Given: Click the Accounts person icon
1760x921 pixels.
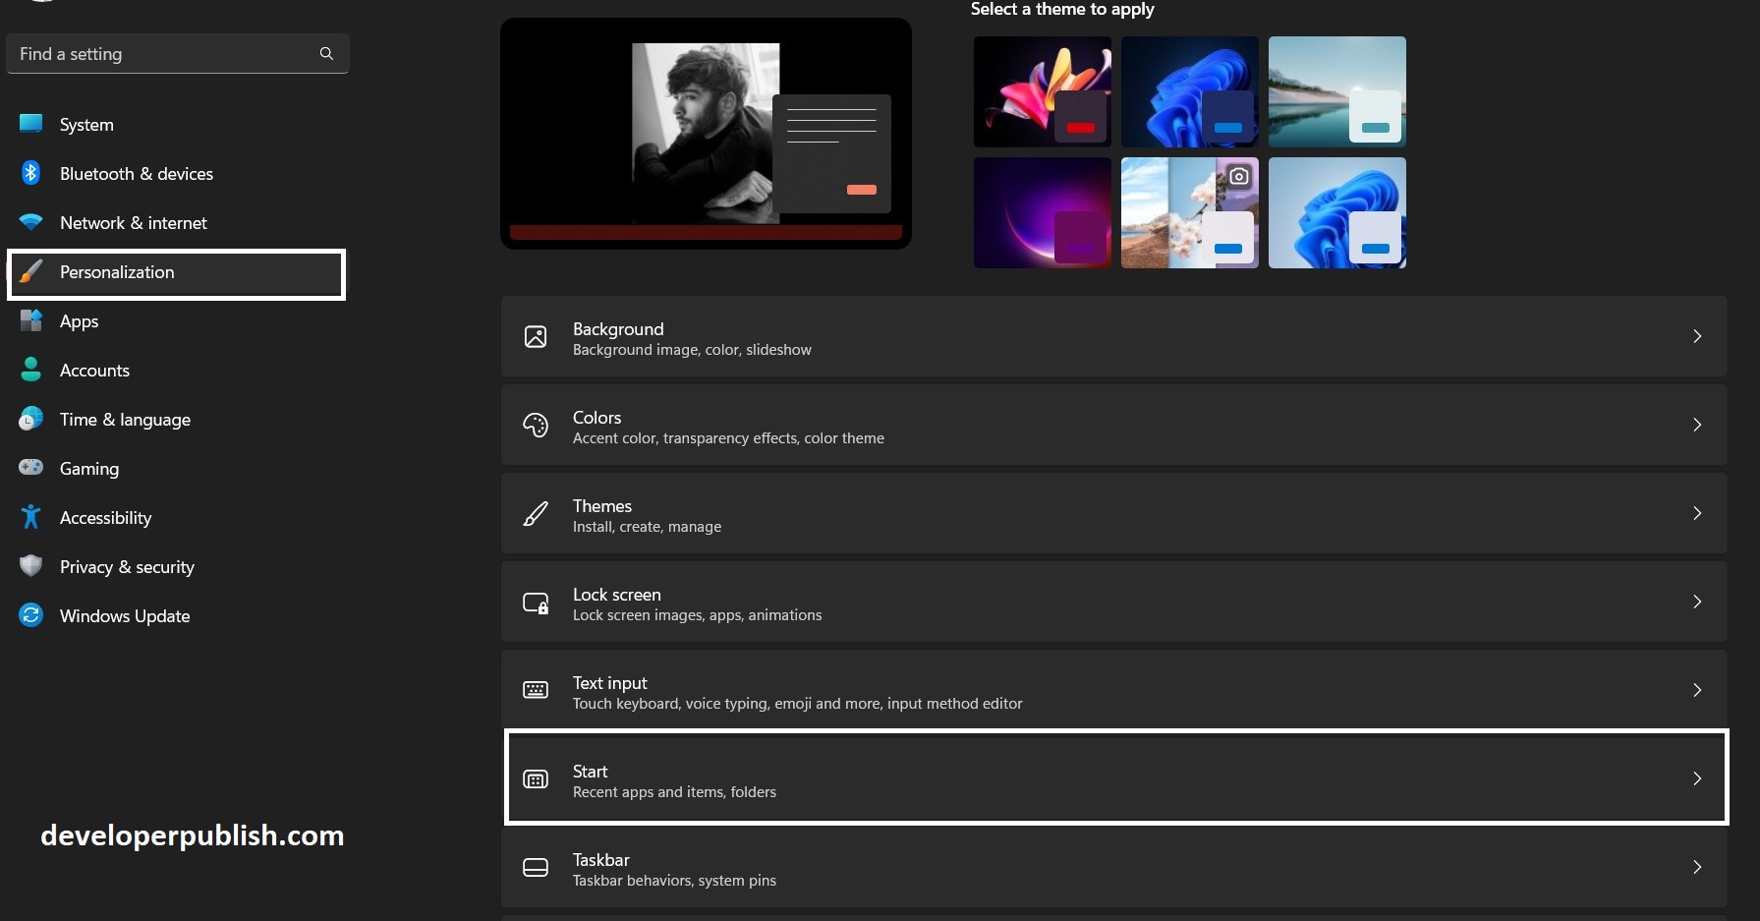Looking at the screenshot, I should point(30,370).
